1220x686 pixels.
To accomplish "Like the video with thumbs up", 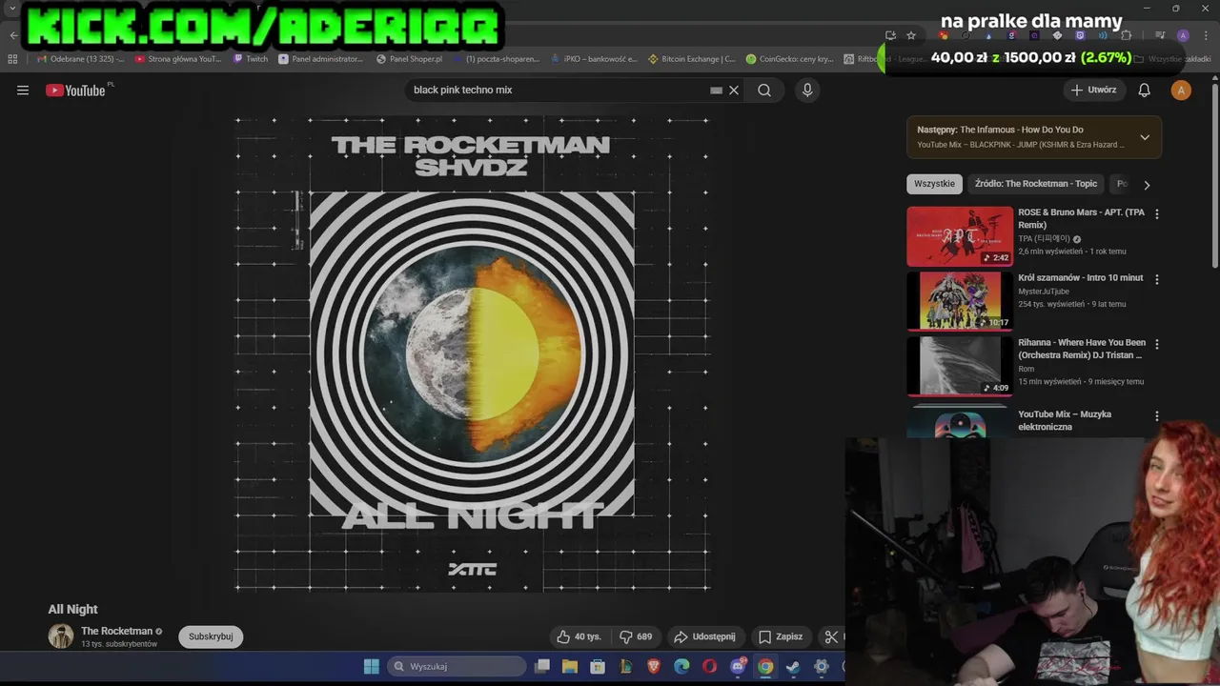I will [x=579, y=636].
